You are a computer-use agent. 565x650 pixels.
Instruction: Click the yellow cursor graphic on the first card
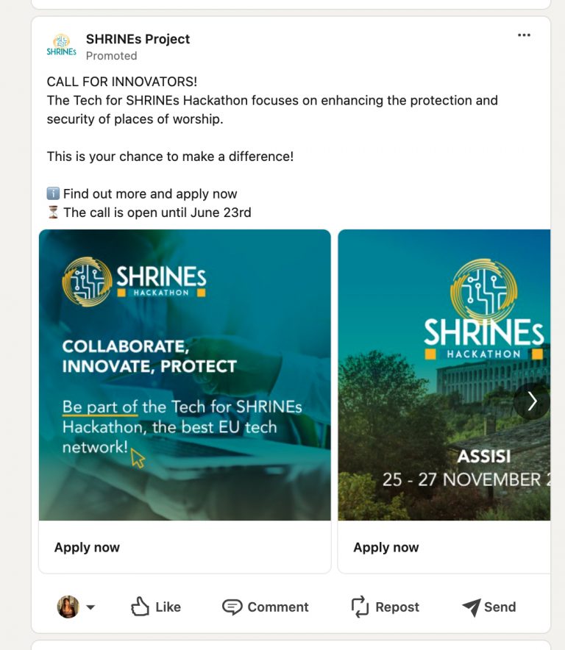[x=137, y=459]
